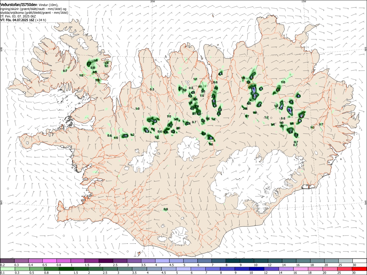Click the '(+34 h)' forecast offset text
367x275 pixels.
(41, 20)
